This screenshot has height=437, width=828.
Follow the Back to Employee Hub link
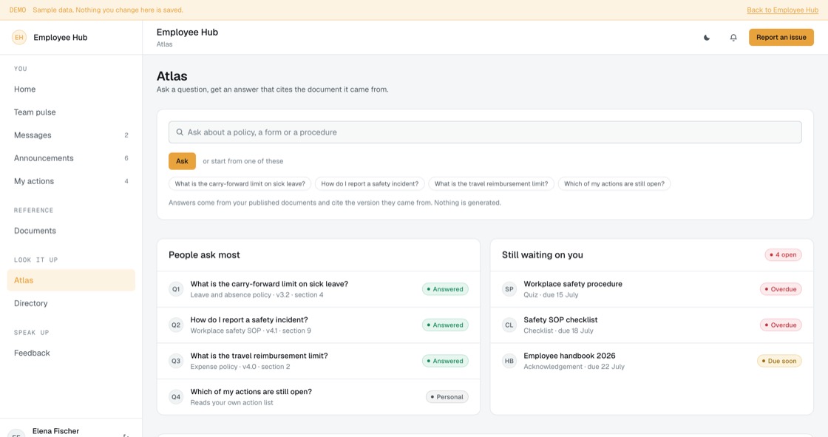click(783, 10)
